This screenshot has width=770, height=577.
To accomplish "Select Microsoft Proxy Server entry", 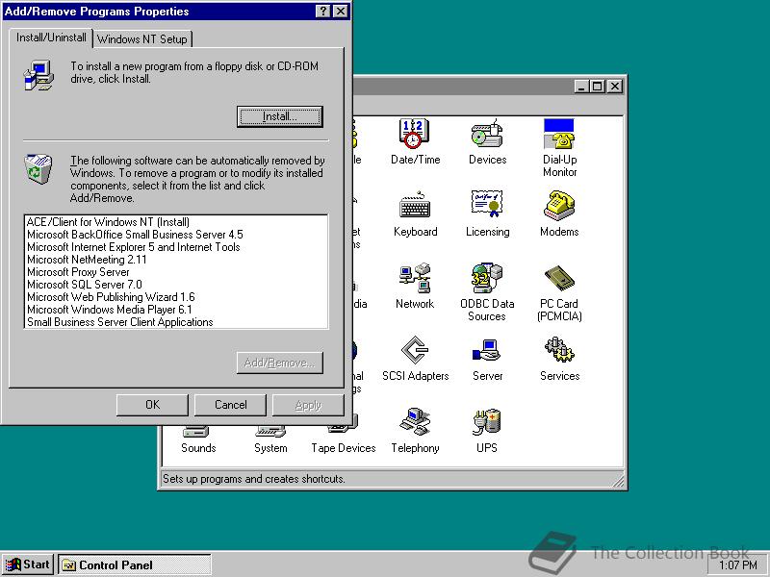I will [x=176, y=272].
